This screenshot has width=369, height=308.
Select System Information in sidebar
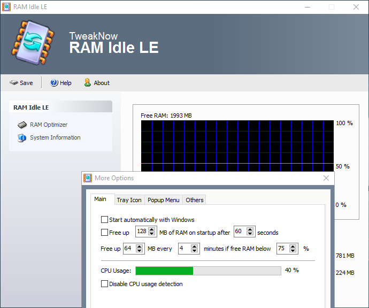[x=55, y=137]
